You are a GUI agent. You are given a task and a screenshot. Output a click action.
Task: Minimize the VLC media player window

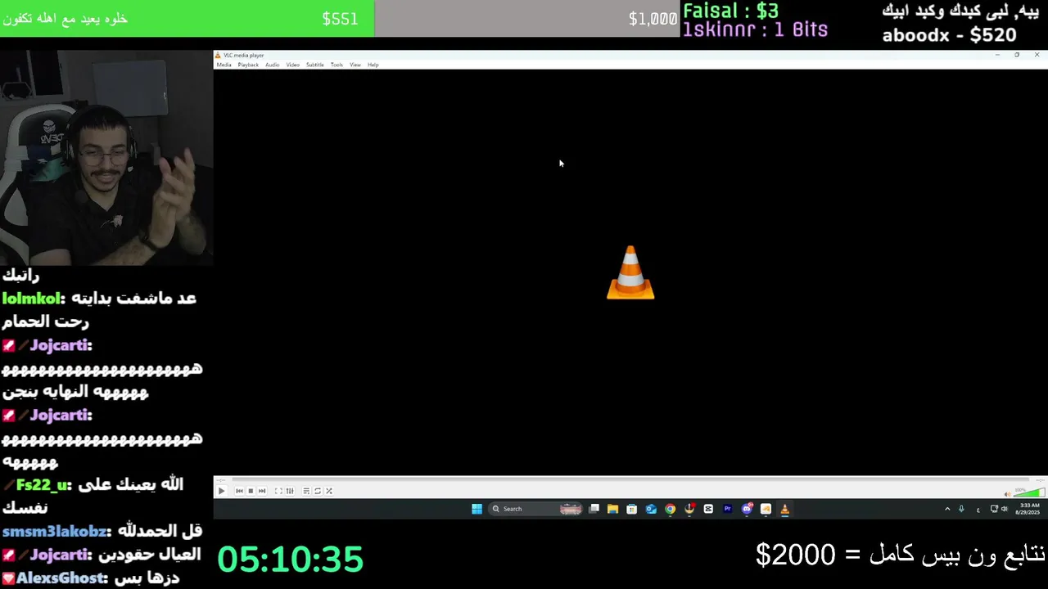(x=997, y=55)
